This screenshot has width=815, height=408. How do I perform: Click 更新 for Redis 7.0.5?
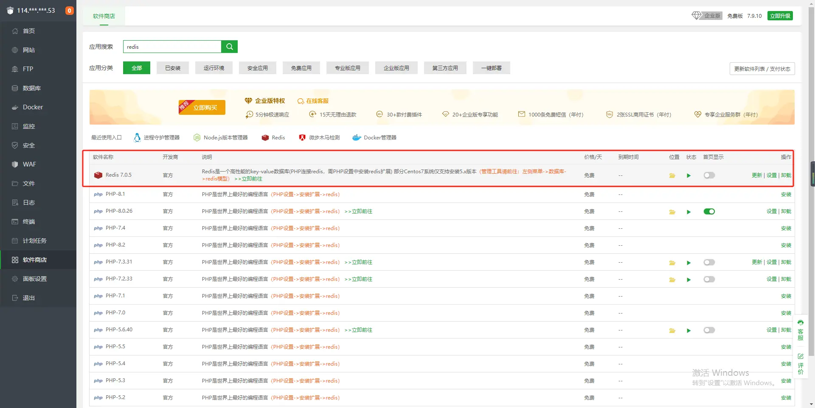(x=757, y=175)
